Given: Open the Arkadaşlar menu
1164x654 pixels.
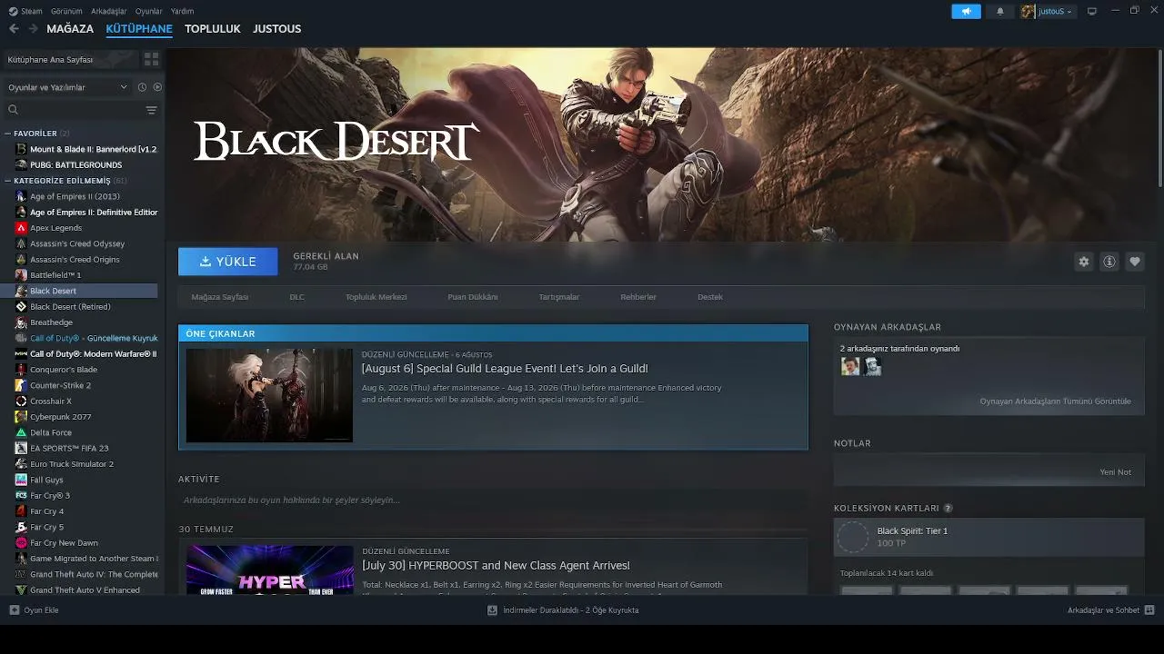Looking at the screenshot, I should click(x=109, y=11).
